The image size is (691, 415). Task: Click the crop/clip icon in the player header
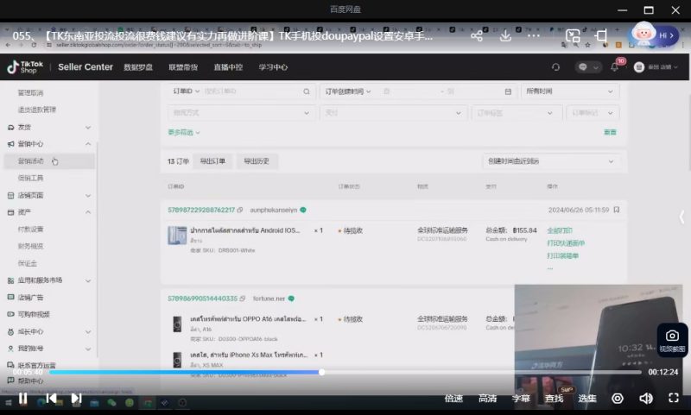point(601,35)
